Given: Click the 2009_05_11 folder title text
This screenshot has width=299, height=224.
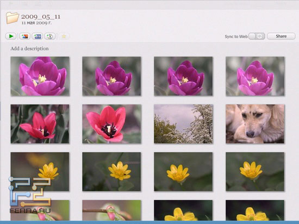Looking at the screenshot, I should tap(41, 17).
